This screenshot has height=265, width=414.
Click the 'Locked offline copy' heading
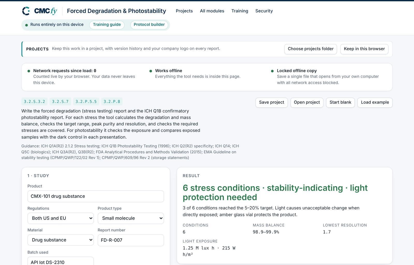coord(297,71)
